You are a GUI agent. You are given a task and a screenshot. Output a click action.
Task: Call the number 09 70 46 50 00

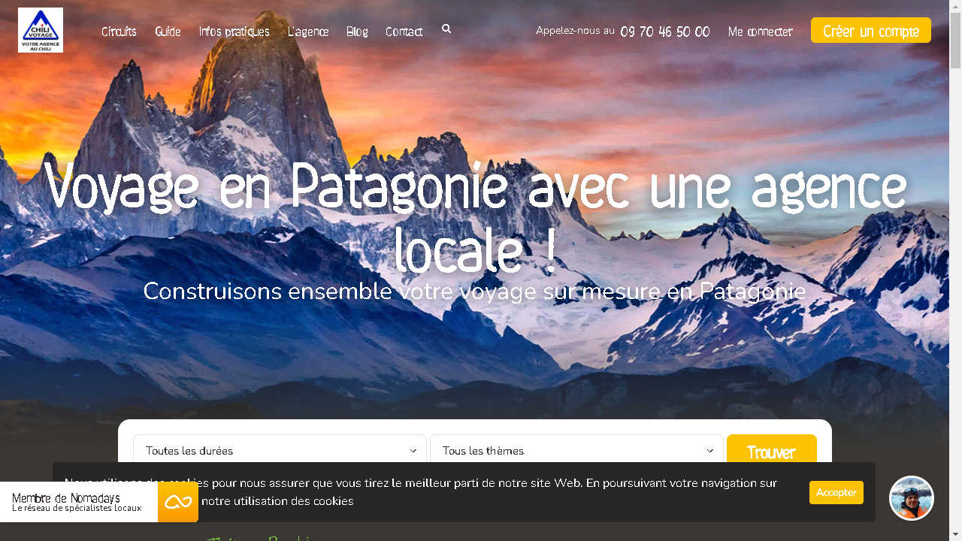pos(664,32)
